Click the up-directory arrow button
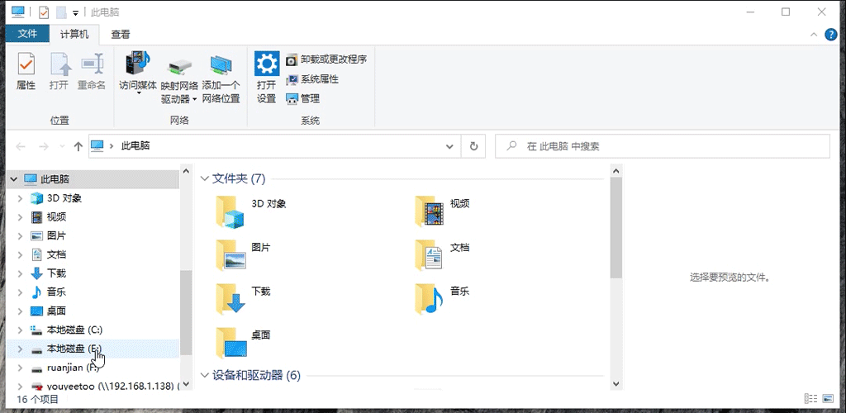 [78, 146]
